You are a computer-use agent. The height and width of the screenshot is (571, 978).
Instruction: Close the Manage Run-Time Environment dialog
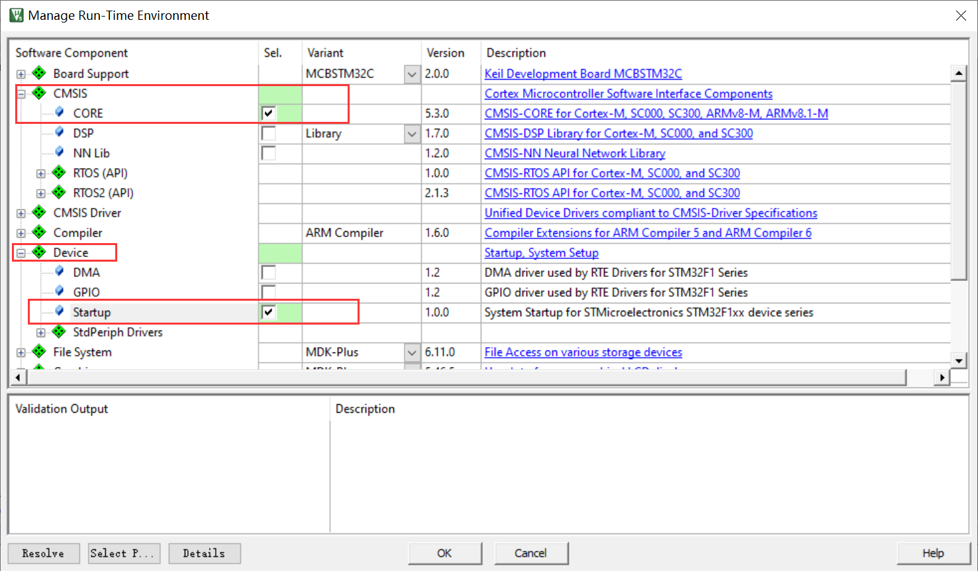961,15
